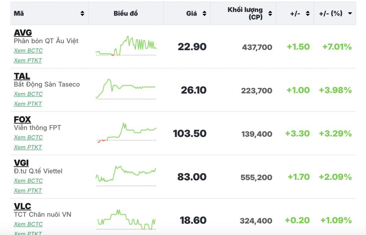Open VGI stock ticker page
The height and width of the screenshot is (235, 366).
pyautogui.click(x=21, y=163)
